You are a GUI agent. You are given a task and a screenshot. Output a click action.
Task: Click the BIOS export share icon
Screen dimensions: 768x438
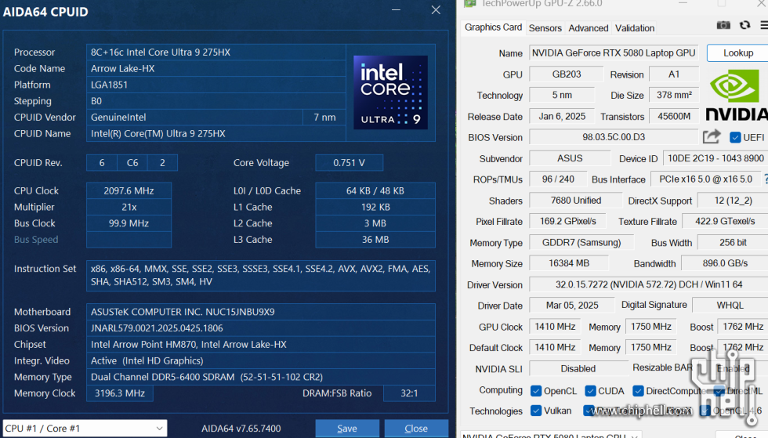point(712,136)
